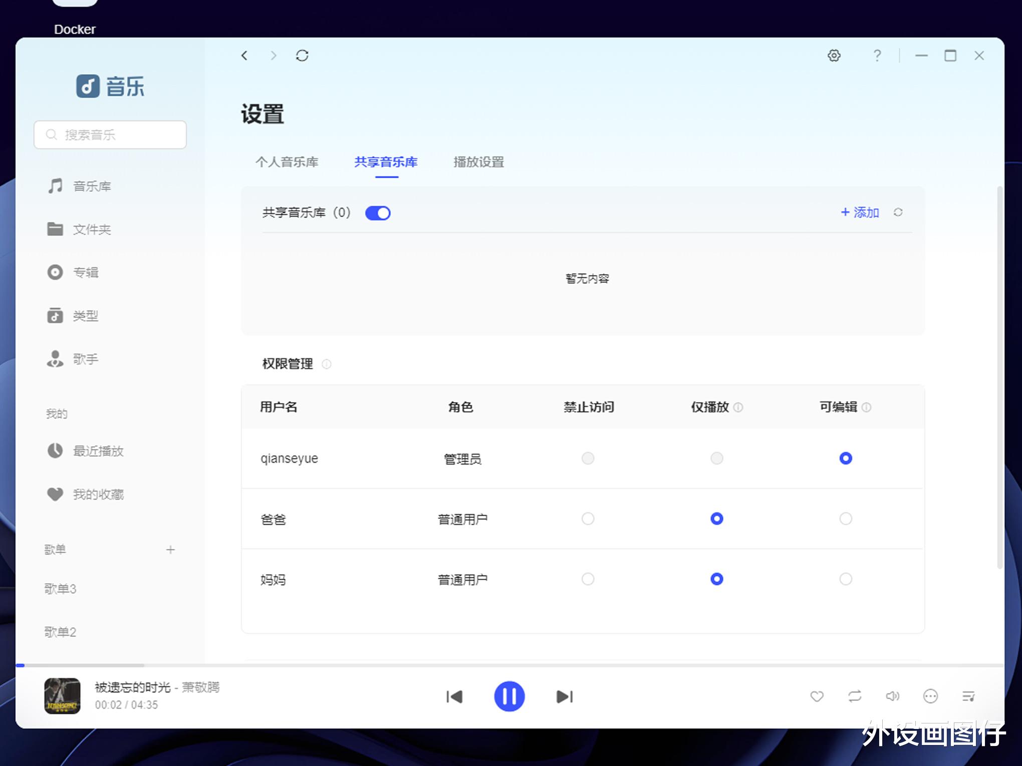The height and width of the screenshot is (766, 1022).
Task: Go to the previous track
Action: pyautogui.click(x=454, y=696)
